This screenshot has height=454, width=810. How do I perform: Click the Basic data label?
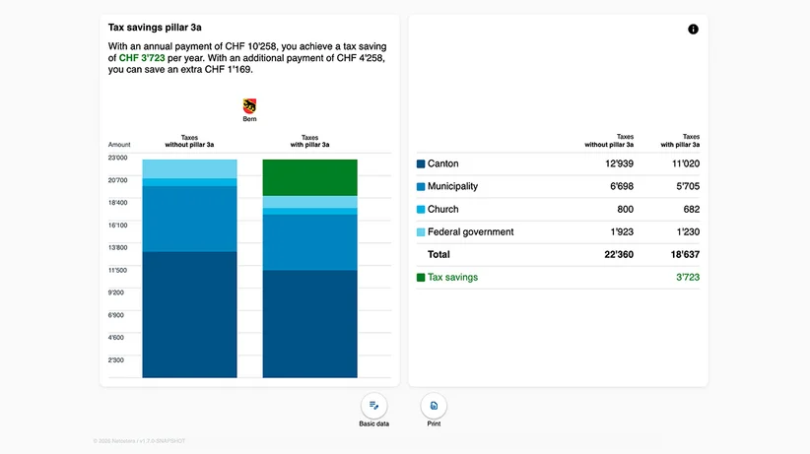click(374, 423)
